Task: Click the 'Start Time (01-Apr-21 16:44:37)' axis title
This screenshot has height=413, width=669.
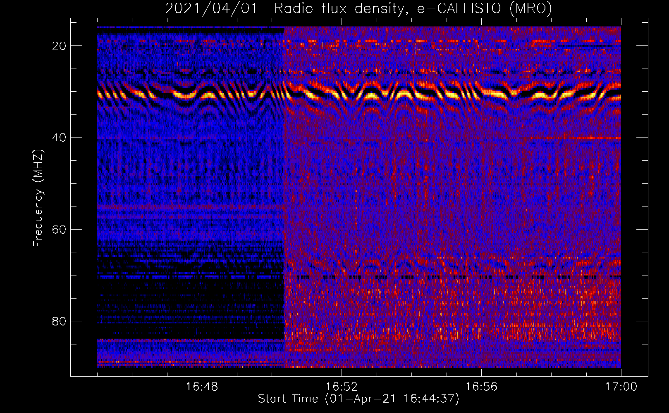Action: (x=358, y=399)
